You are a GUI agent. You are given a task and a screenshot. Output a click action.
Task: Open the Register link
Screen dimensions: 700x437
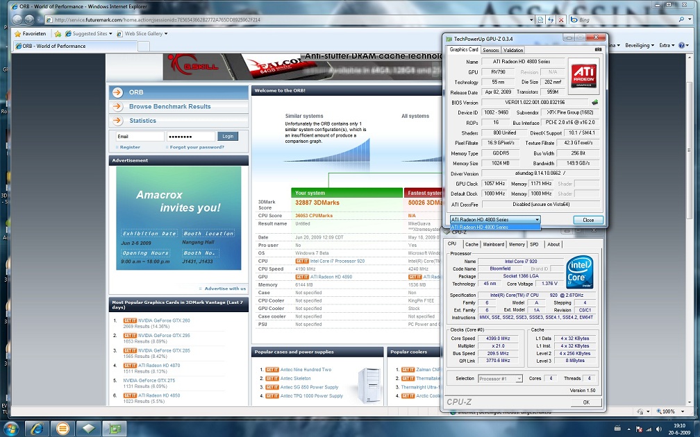[x=130, y=147]
